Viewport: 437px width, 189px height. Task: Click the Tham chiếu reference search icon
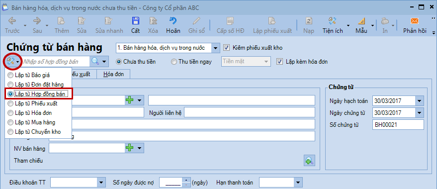click(310, 160)
